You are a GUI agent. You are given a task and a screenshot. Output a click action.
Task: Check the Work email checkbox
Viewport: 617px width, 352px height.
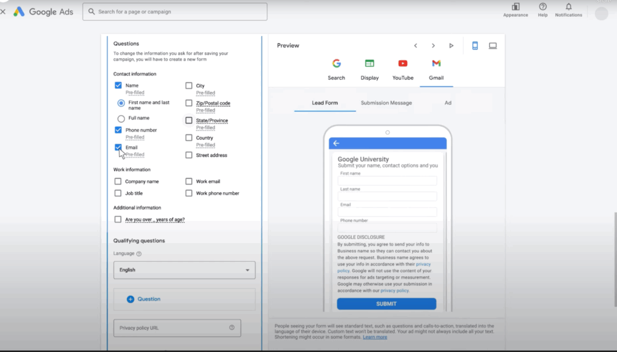click(189, 181)
